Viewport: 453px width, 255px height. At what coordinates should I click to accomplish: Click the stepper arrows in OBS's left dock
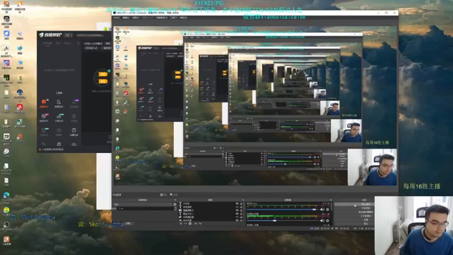(x=176, y=208)
